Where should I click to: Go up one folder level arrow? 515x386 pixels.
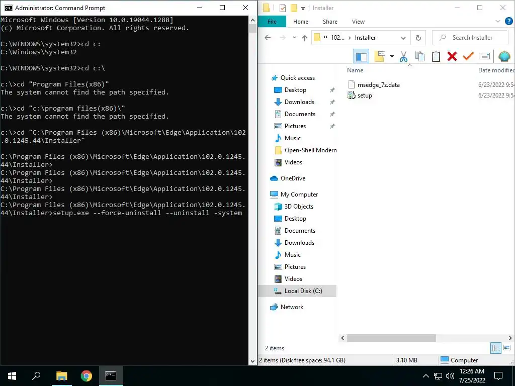304,38
